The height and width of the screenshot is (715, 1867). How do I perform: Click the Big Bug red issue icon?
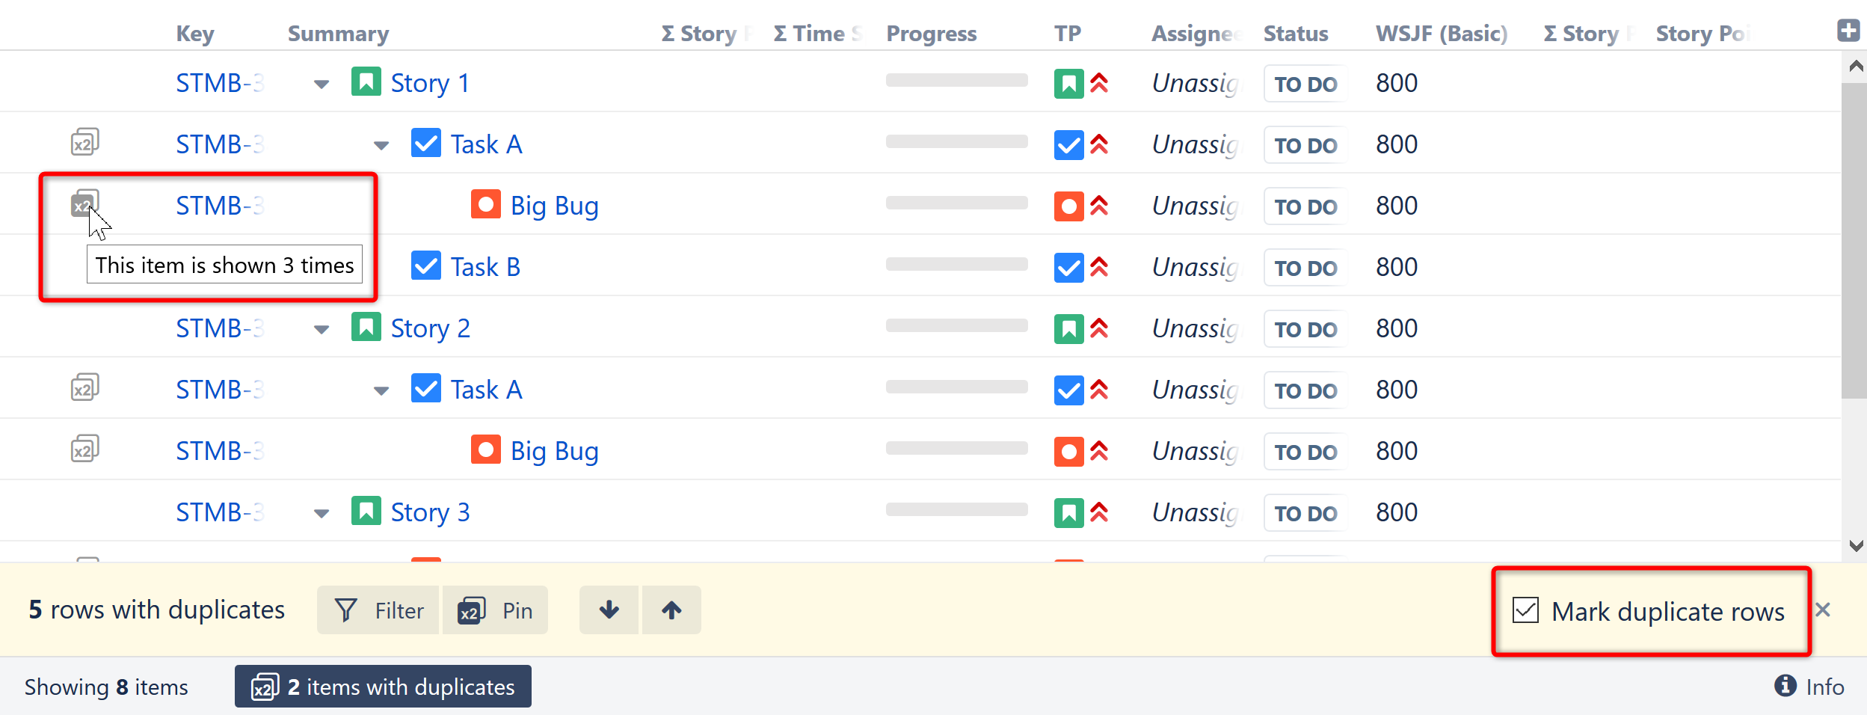click(x=486, y=204)
